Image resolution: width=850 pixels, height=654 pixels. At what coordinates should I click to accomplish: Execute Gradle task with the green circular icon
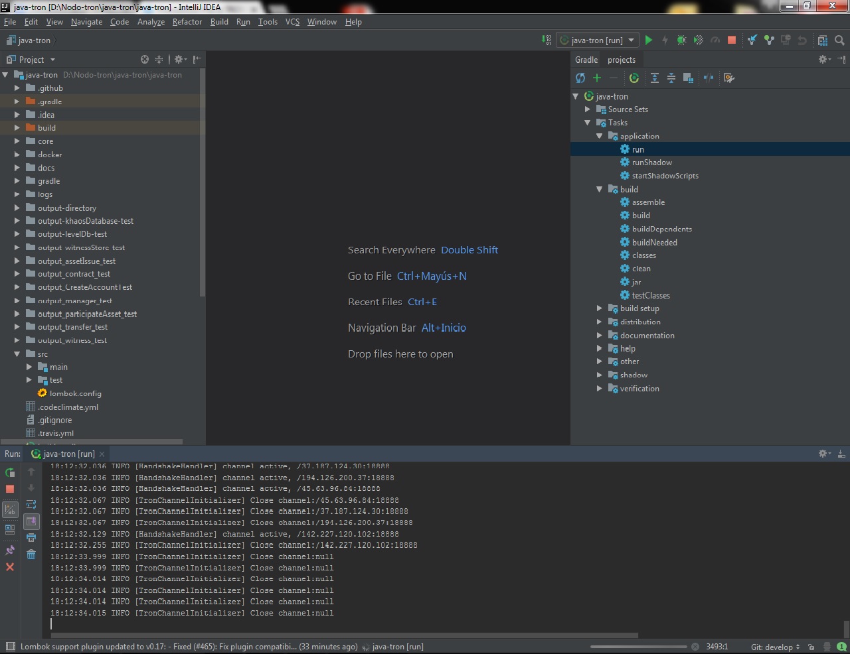634,78
